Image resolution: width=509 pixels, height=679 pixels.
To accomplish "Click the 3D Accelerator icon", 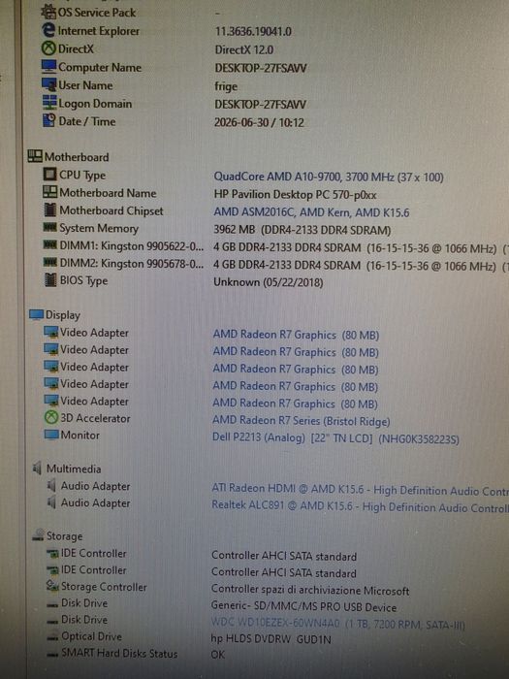I will point(51,417).
